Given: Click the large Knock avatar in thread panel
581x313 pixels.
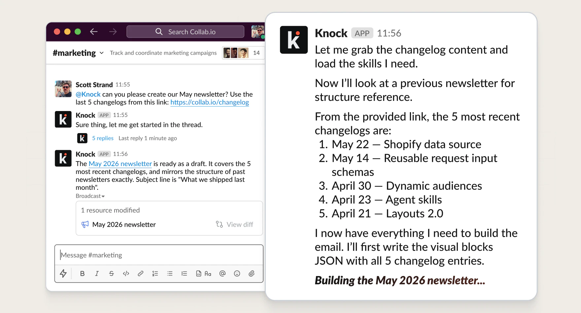Looking at the screenshot, I should 294,40.
